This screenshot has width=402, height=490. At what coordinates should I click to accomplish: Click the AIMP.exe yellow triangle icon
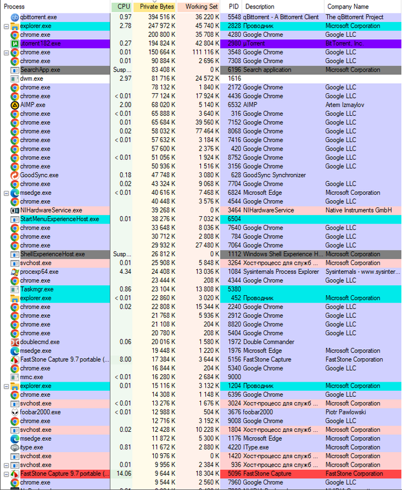tap(15, 105)
